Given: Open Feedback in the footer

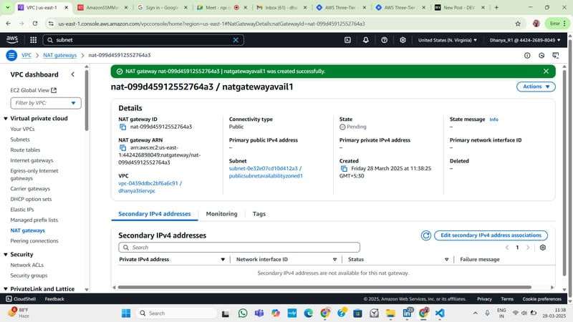Looking at the screenshot, I should point(54,299).
